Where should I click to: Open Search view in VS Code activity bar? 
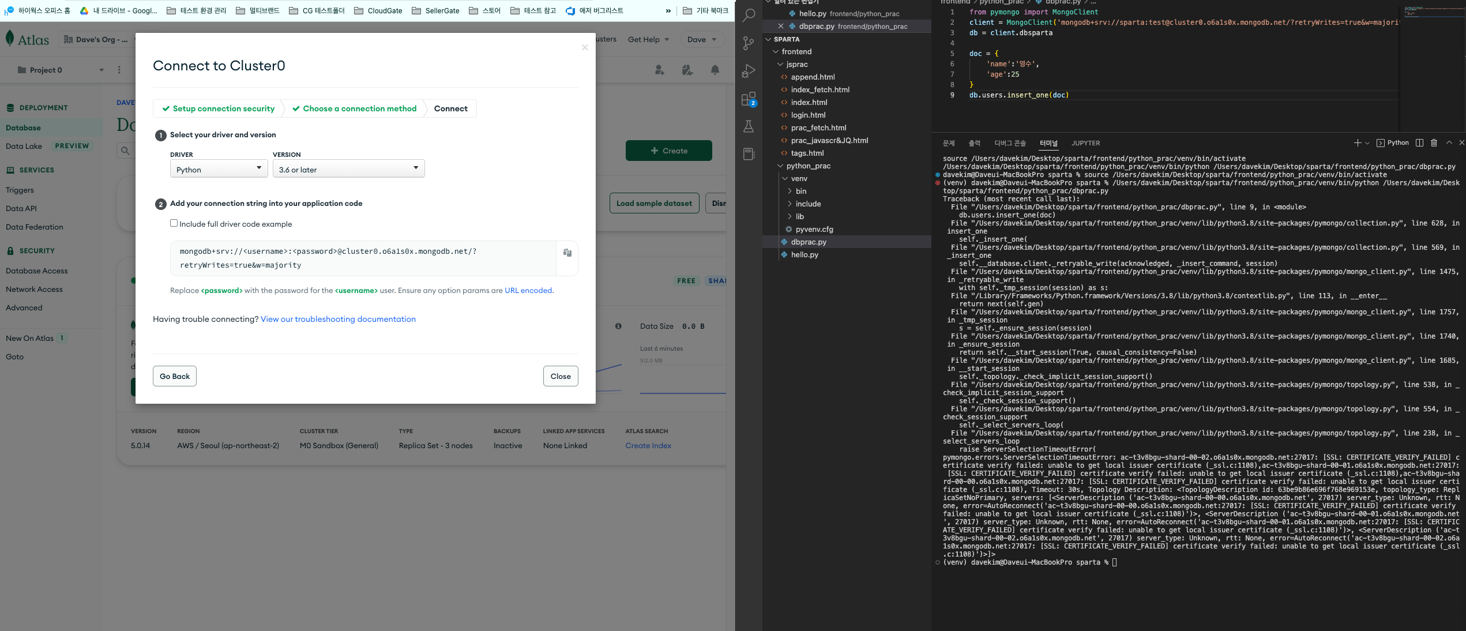point(749,16)
